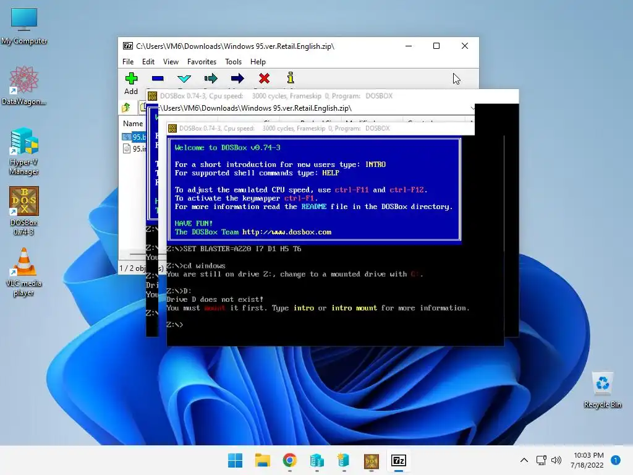This screenshot has height=475, width=633.
Task: Select the VLC media player desktop shortcut
Action: (x=24, y=272)
